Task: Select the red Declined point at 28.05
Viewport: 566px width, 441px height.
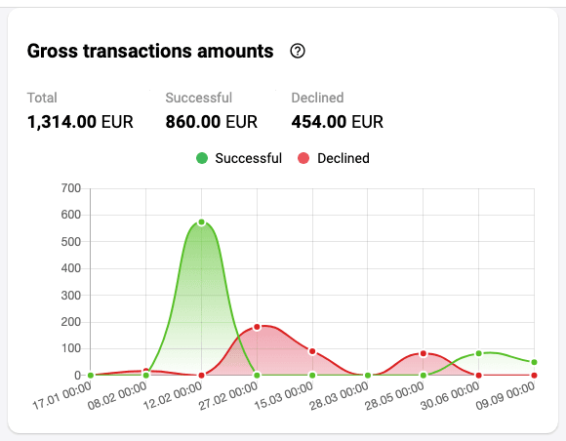Action: pyautogui.click(x=424, y=353)
